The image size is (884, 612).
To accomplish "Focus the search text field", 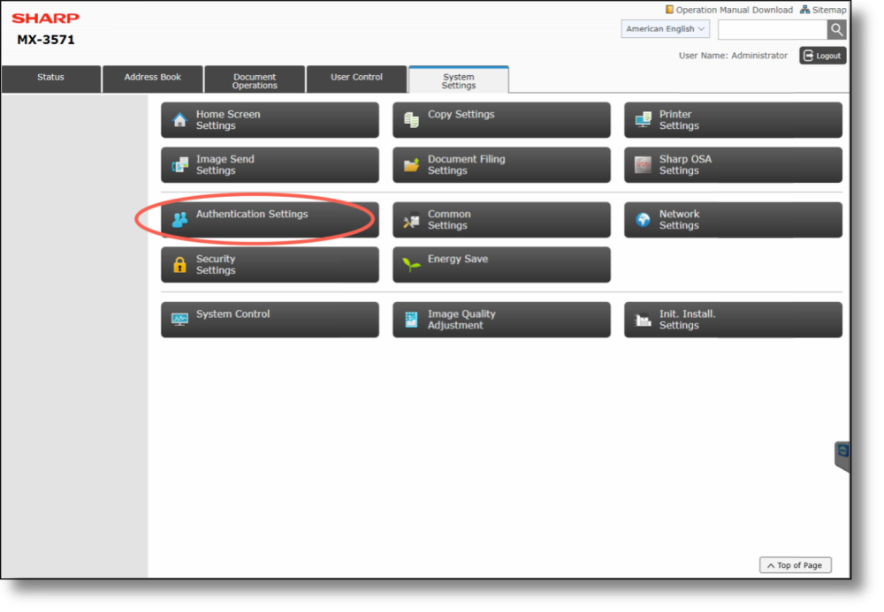I will [773, 29].
